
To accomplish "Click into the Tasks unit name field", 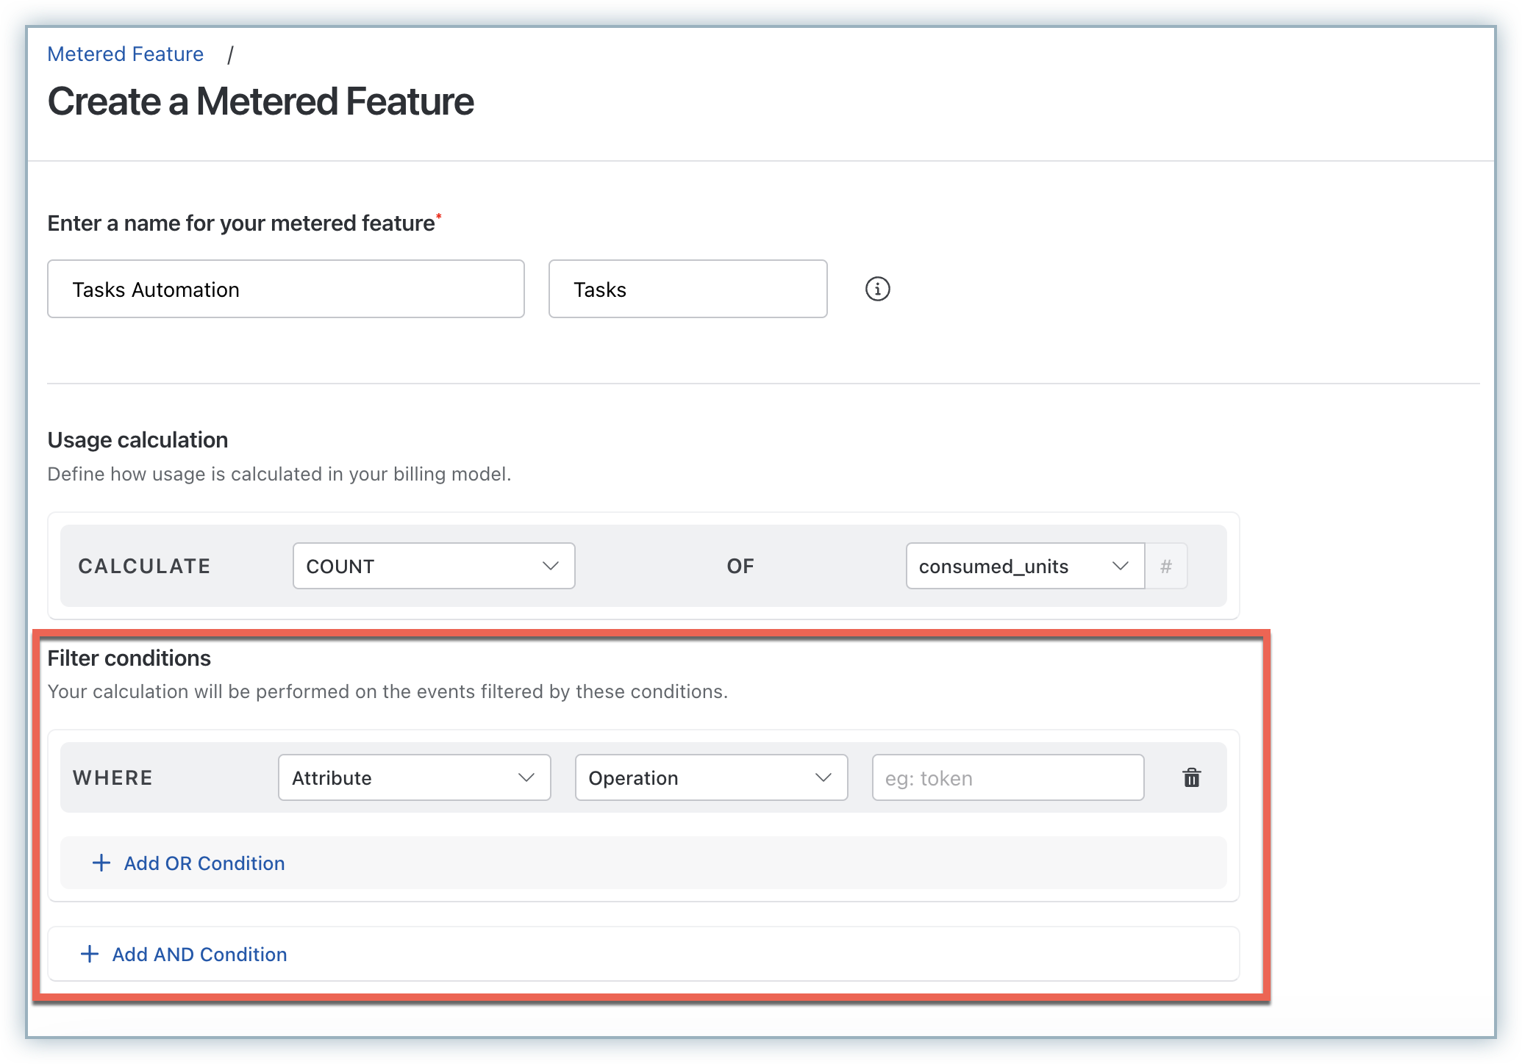I will (687, 289).
